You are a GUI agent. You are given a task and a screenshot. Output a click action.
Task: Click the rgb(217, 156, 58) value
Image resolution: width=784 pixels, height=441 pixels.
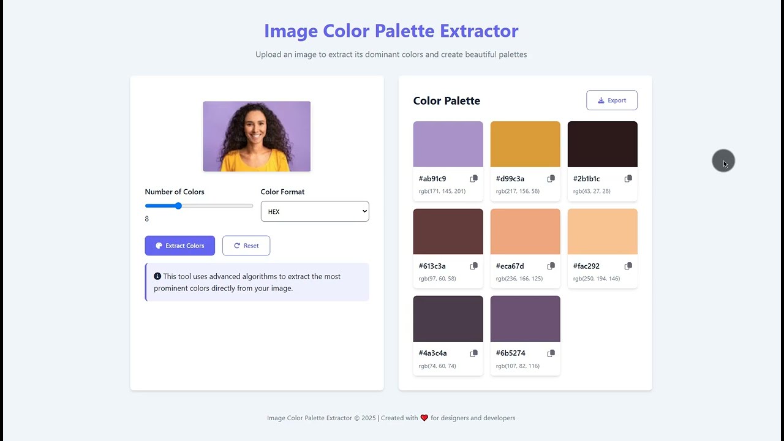click(x=518, y=191)
